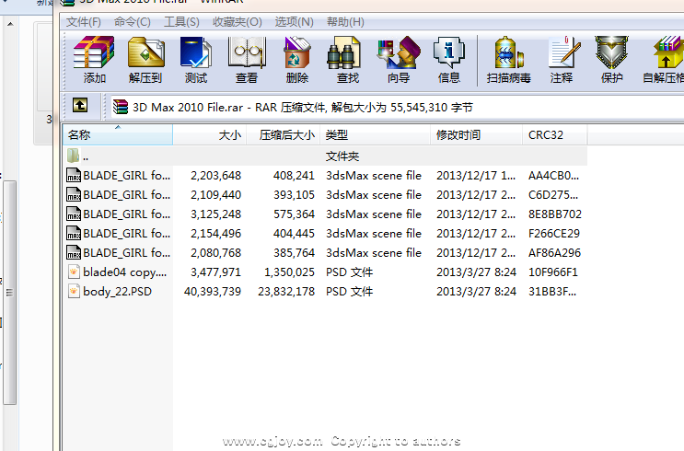The image size is (684, 451).
Task: Click the Extract To (解压到) icon
Action: coord(145,52)
